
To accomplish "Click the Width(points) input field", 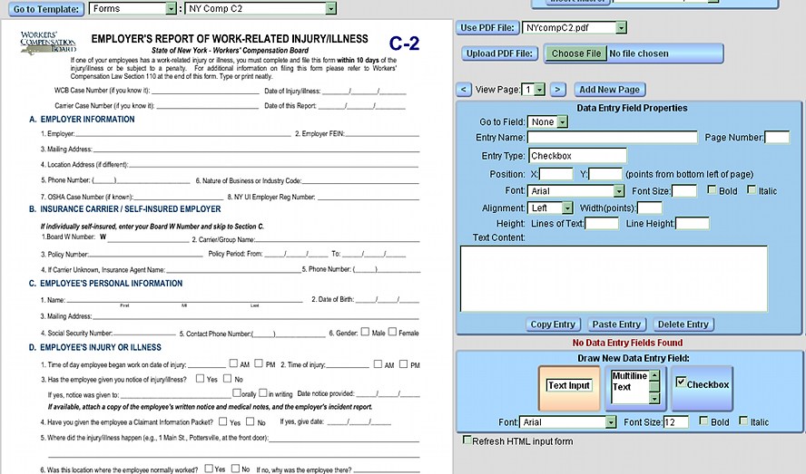I will pyautogui.click(x=650, y=208).
